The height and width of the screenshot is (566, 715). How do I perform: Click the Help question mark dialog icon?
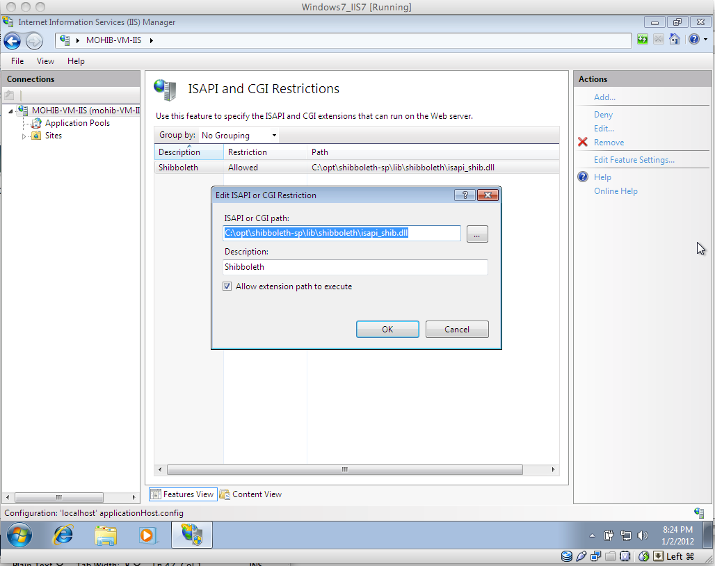point(464,195)
